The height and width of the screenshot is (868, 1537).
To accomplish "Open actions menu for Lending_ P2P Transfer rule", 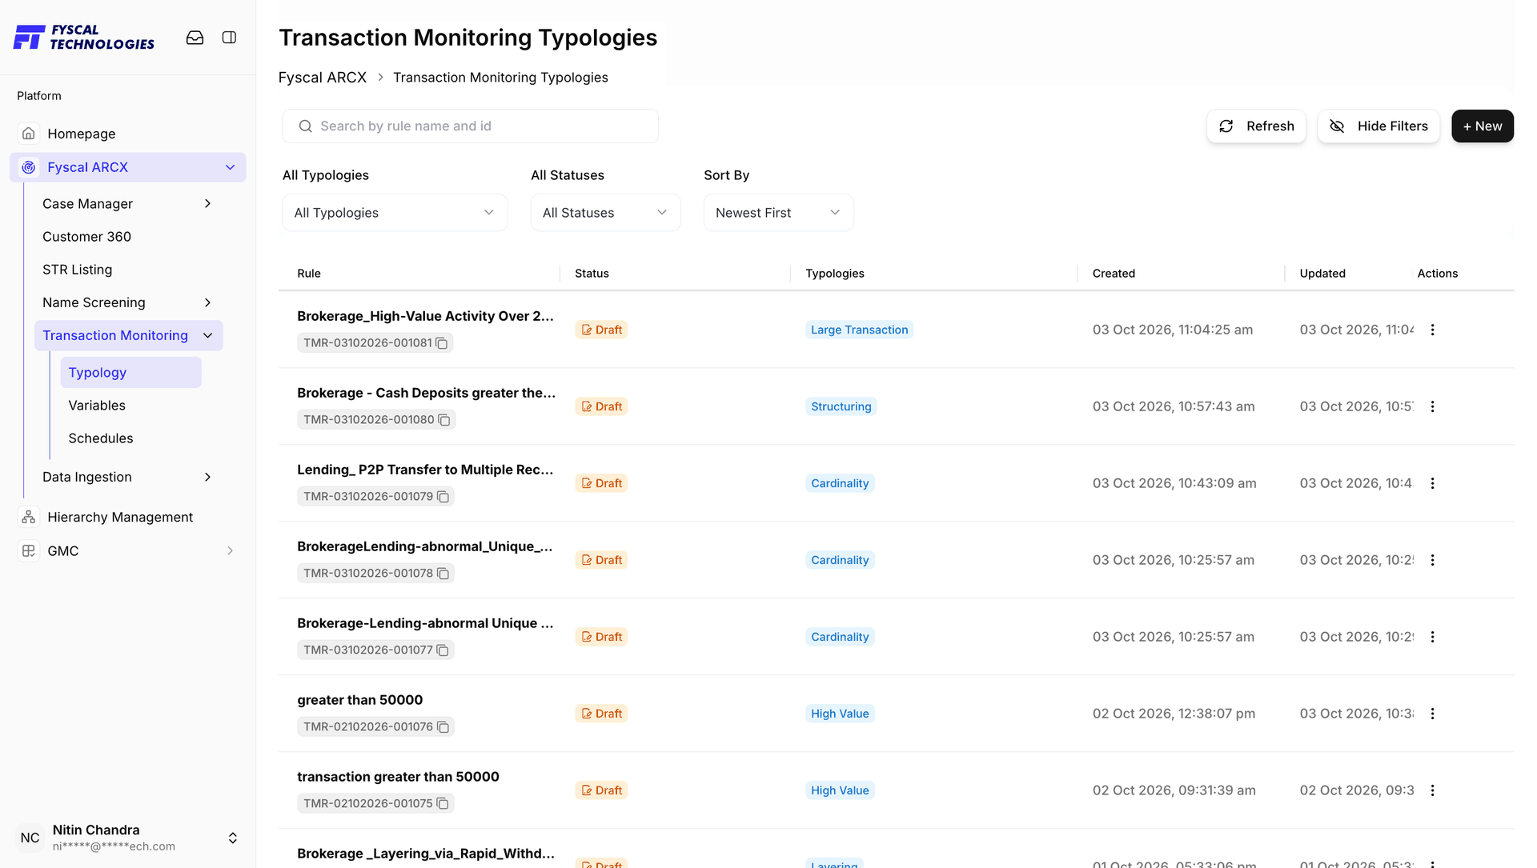I will (x=1432, y=483).
